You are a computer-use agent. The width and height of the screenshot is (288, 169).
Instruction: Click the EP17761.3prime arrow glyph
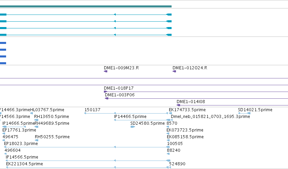4,134
